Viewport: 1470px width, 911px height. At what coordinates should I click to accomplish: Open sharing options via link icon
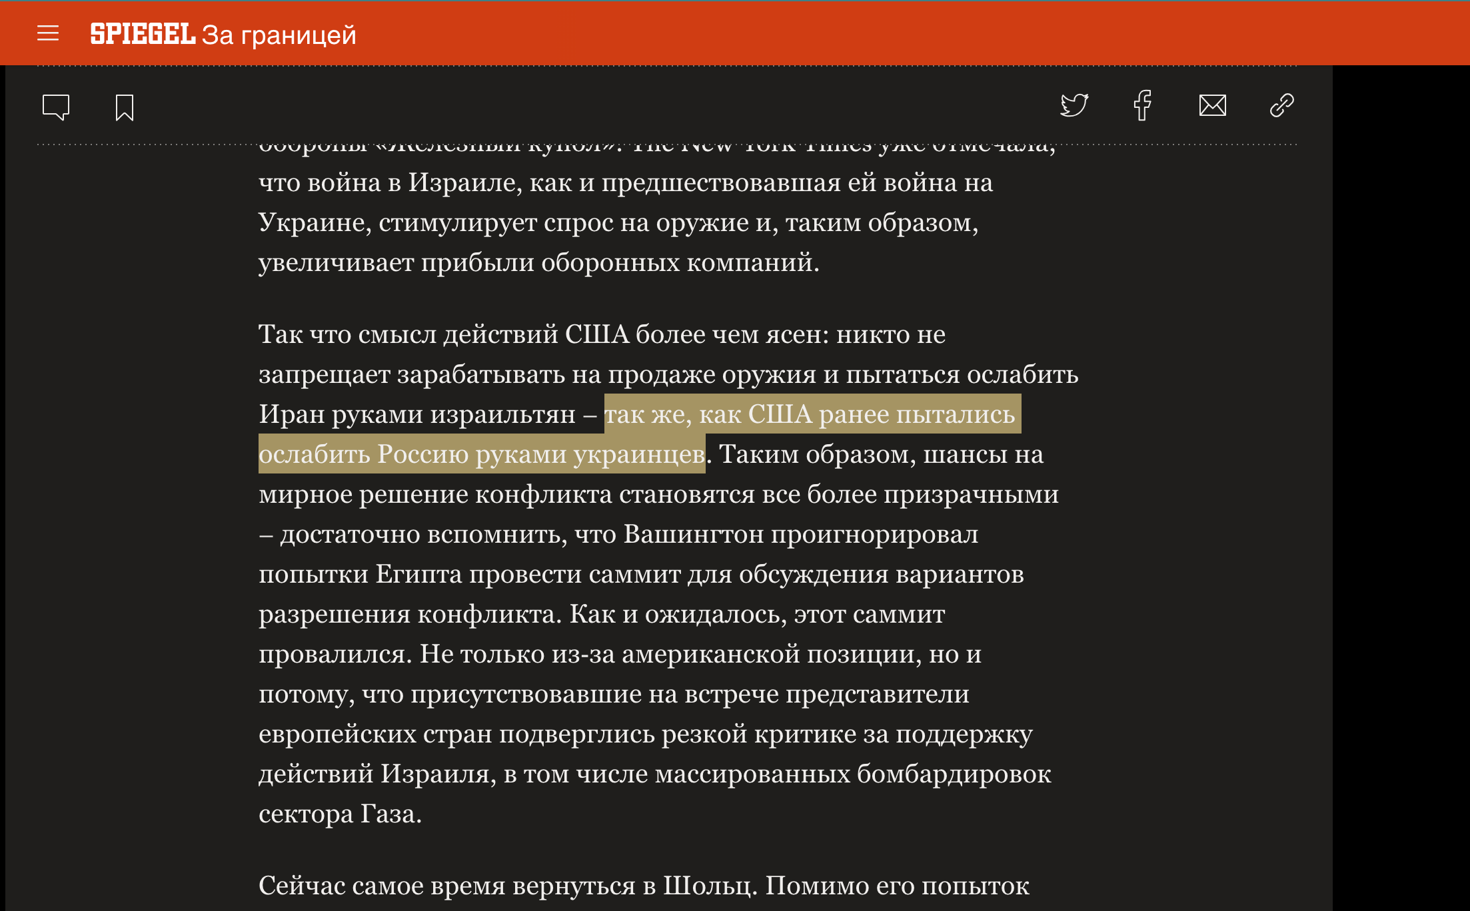(x=1281, y=107)
